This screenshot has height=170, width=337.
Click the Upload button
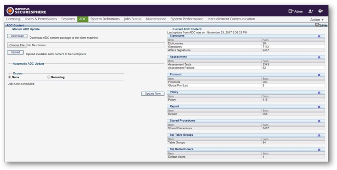(15, 52)
